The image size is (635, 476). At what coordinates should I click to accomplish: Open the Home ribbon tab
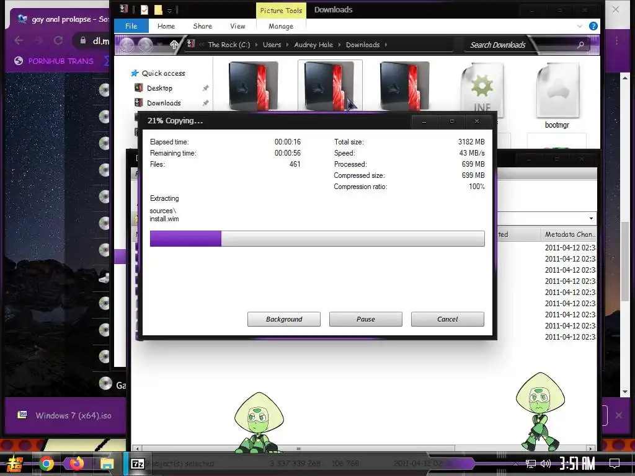tap(166, 26)
